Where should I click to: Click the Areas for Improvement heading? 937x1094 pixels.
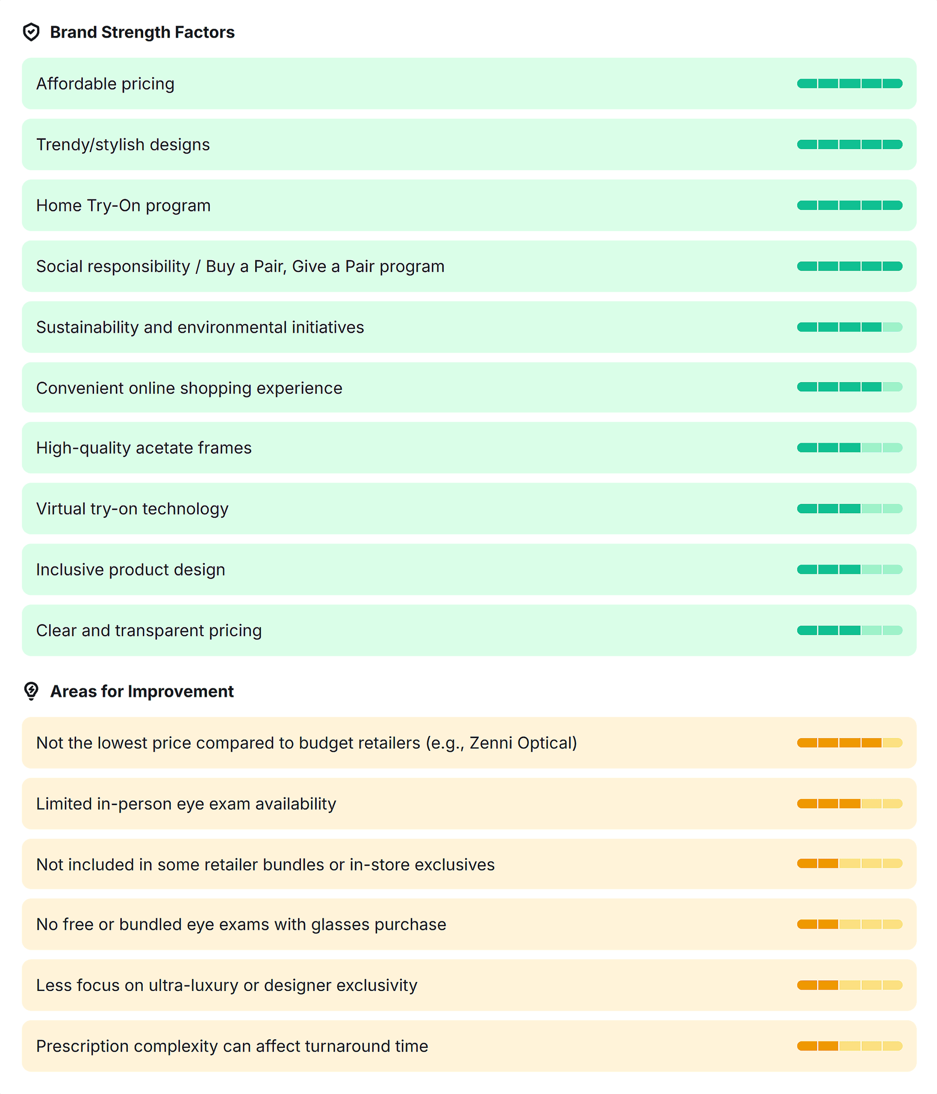[x=141, y=691]
